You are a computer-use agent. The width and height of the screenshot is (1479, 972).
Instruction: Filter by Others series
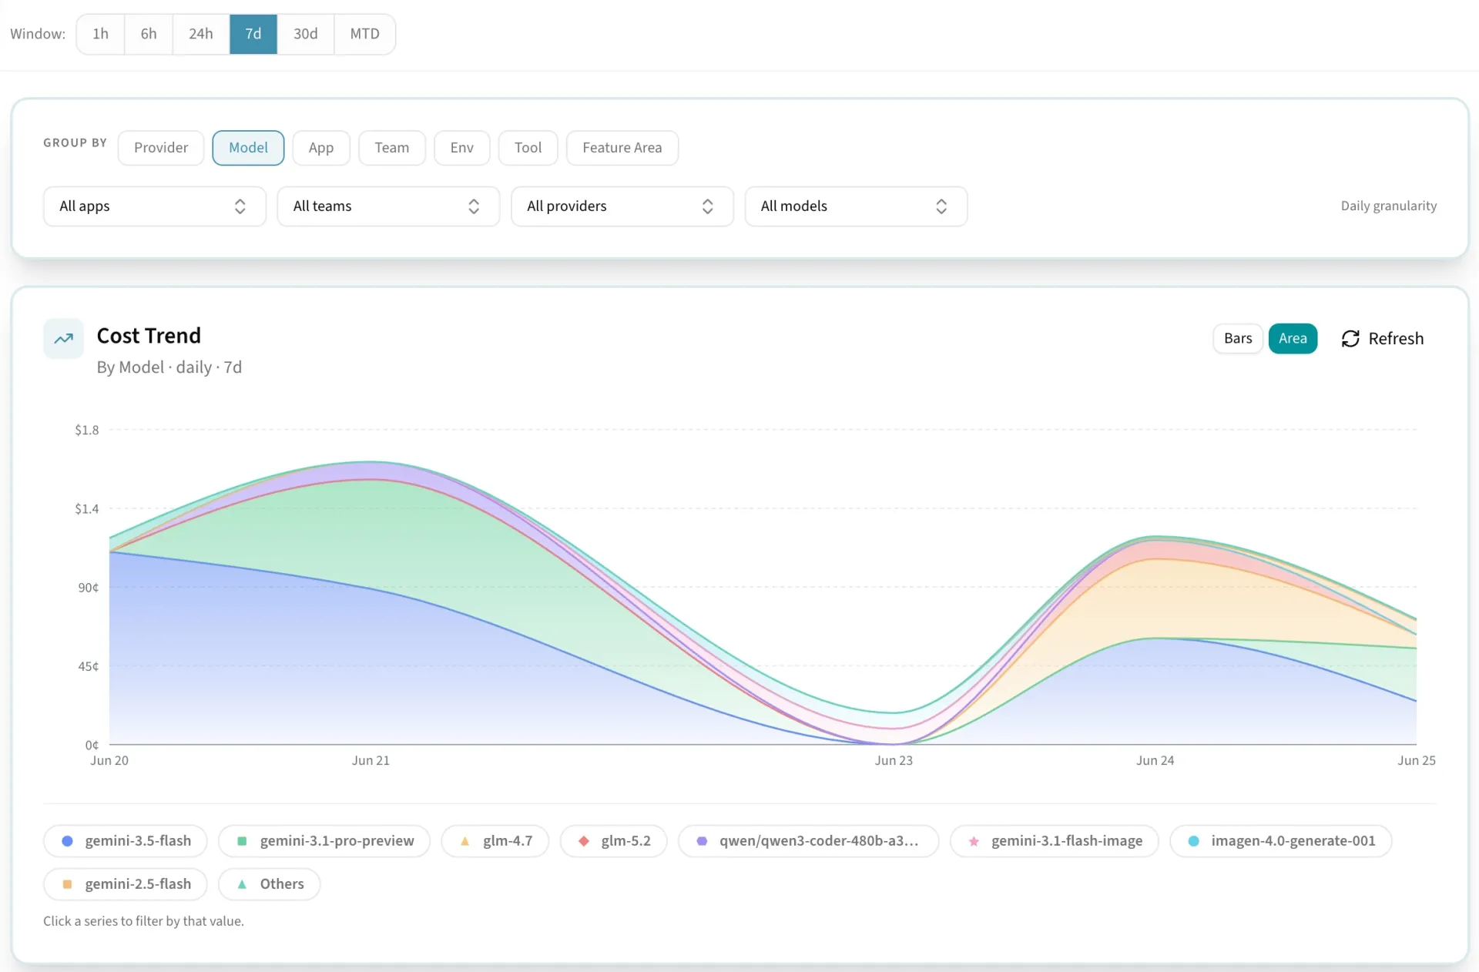point(270,884)
